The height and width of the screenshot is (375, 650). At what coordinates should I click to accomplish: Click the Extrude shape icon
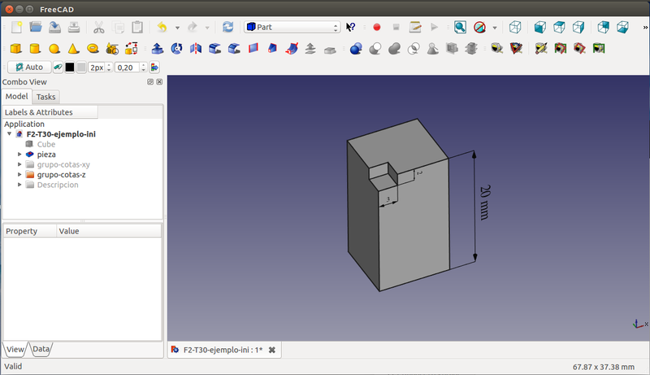pos(157,48)
